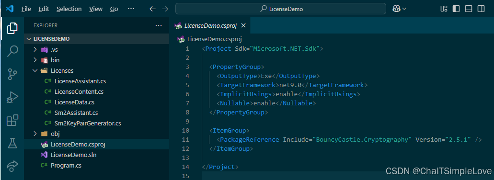Open the Explorer view in activity bar

click(x=12, y=28)
